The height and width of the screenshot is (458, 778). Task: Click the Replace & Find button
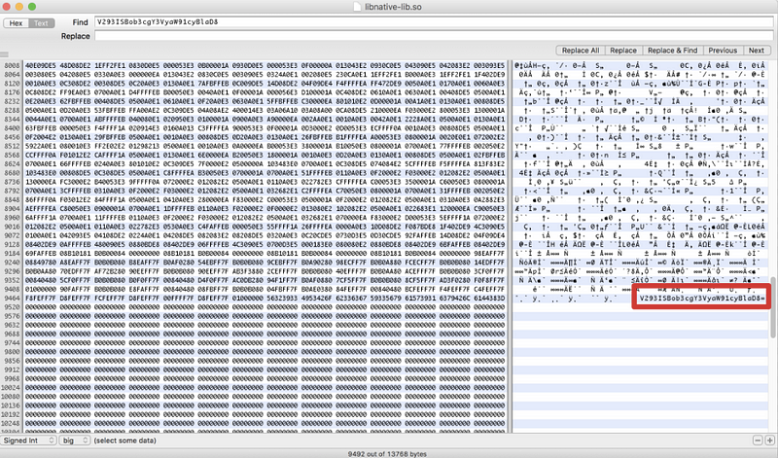(x=672, y=51)
